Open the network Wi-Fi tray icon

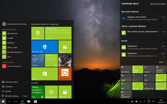coord(140,101)
